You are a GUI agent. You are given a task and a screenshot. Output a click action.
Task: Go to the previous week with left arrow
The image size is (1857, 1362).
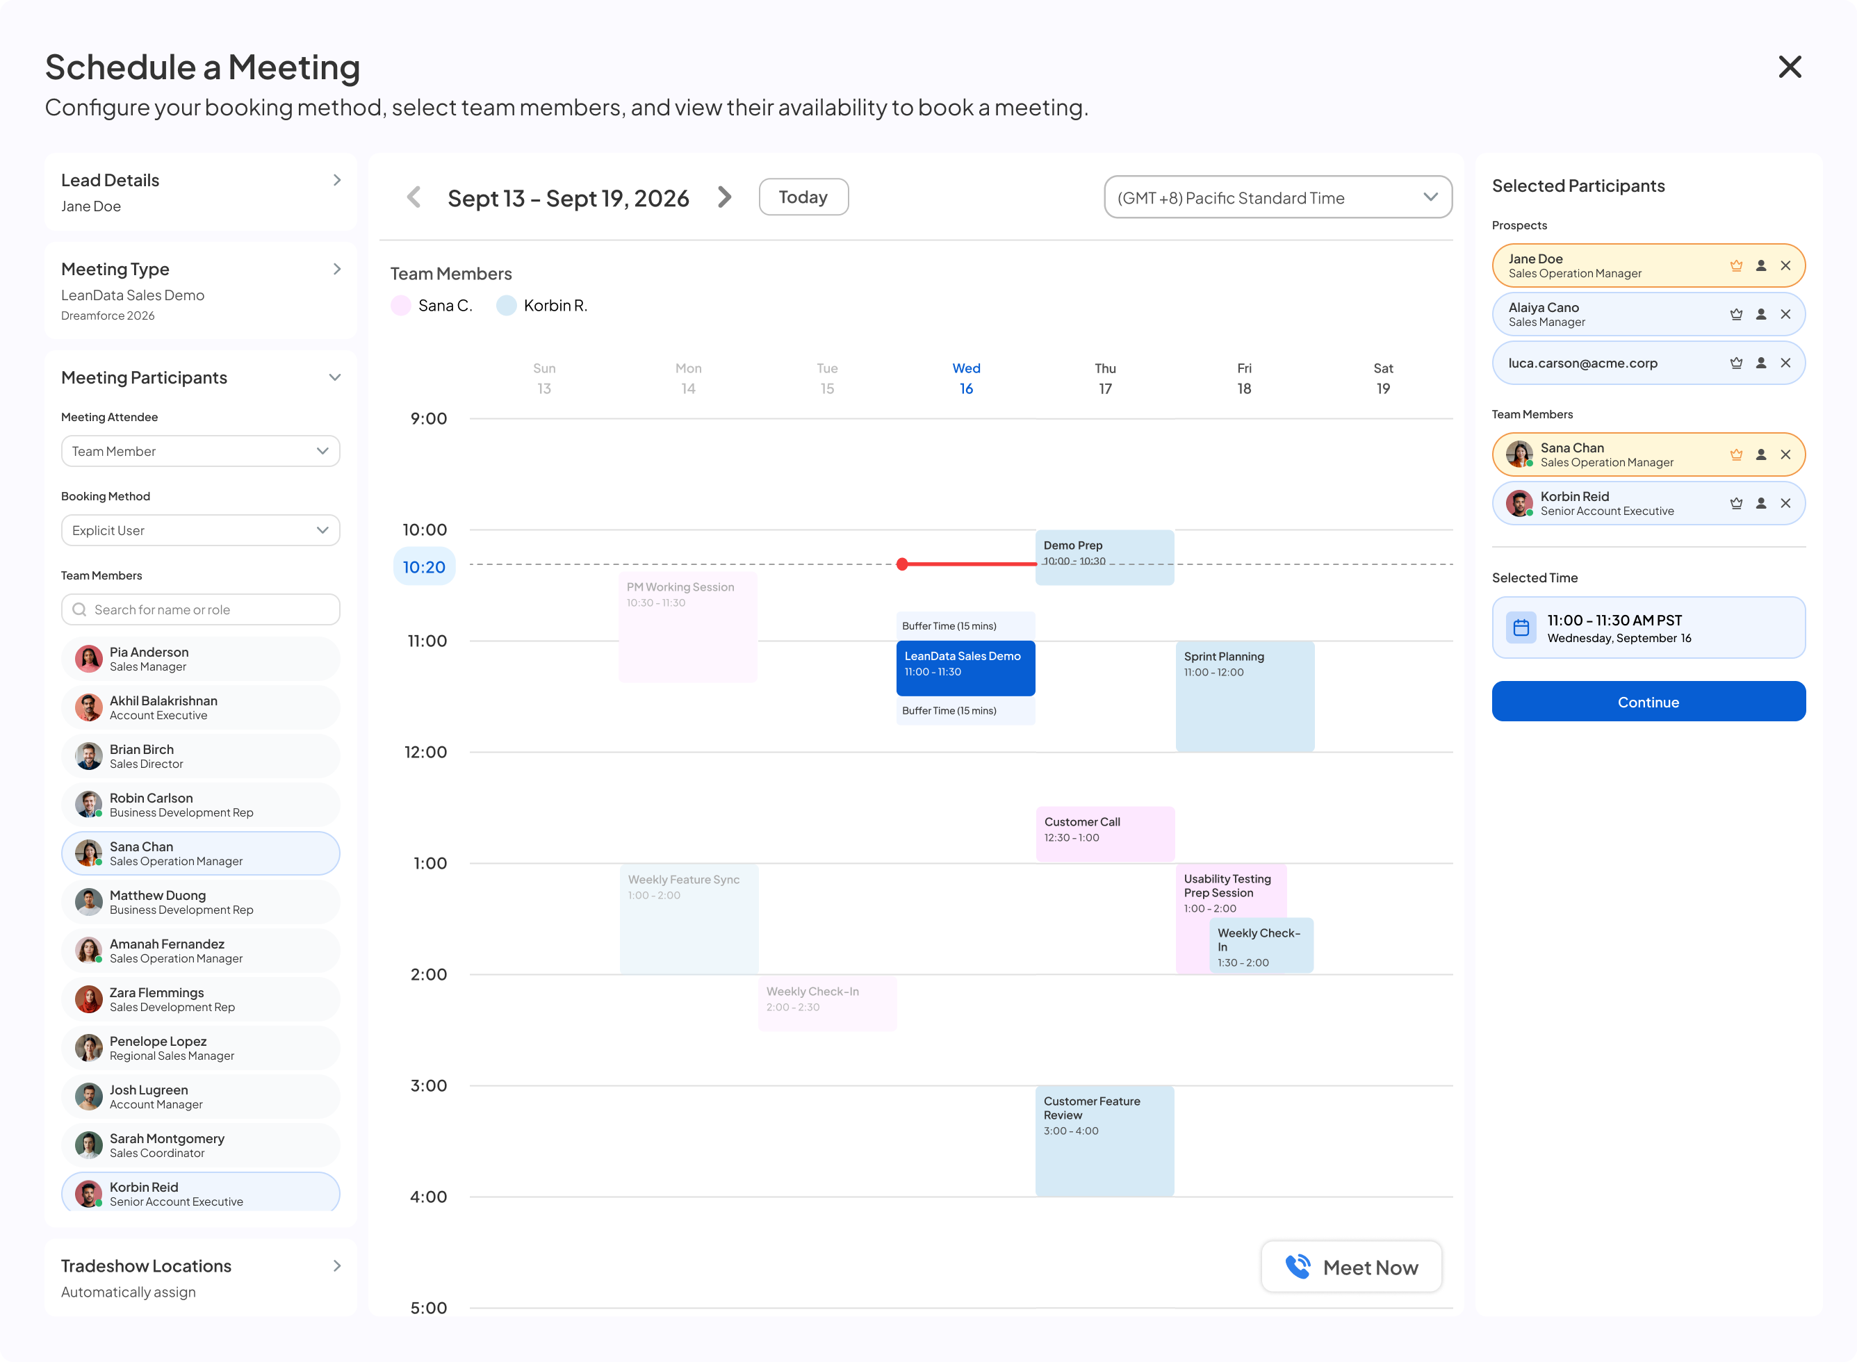414,197
